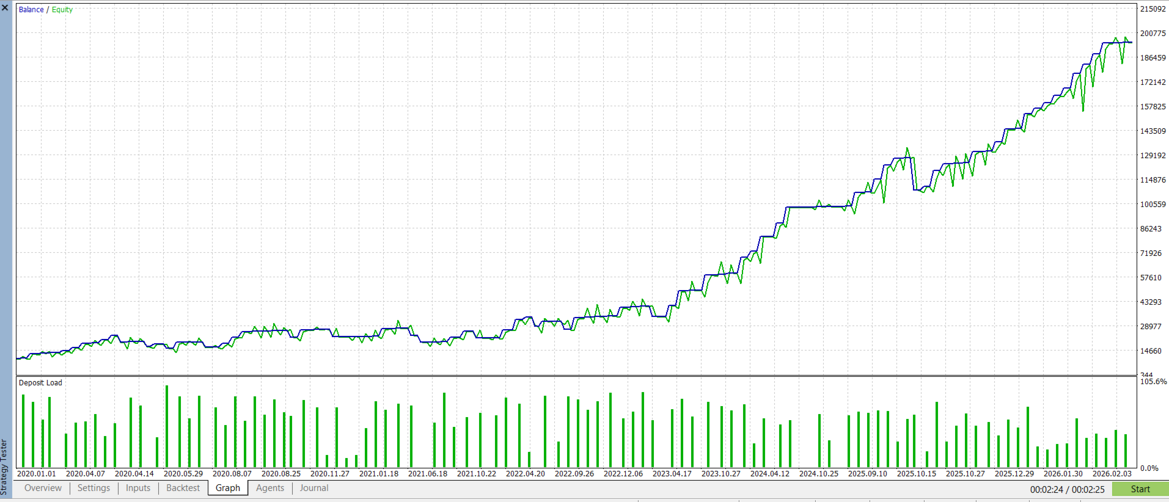1169x502 pixels.
Task: Click the 2022.09.26 date label
Action: pyautogui.click(x=574, y=474)
